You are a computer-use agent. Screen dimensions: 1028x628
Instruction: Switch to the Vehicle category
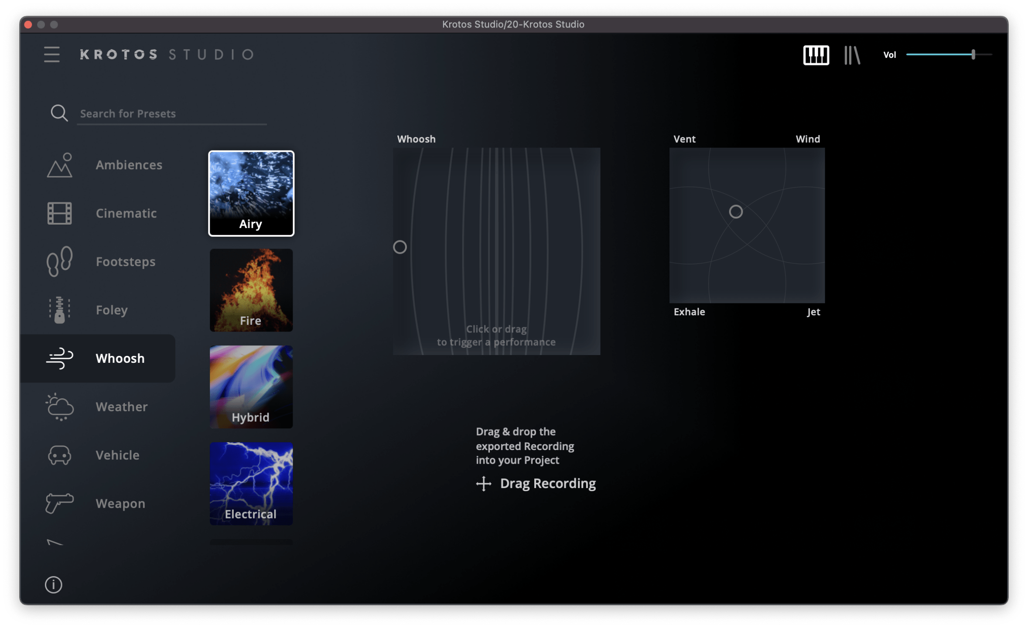click(117, 455)
